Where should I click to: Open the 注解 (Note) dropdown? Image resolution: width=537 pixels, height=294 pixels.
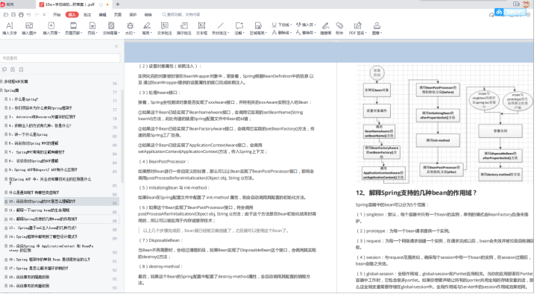[x=239, y=28]
